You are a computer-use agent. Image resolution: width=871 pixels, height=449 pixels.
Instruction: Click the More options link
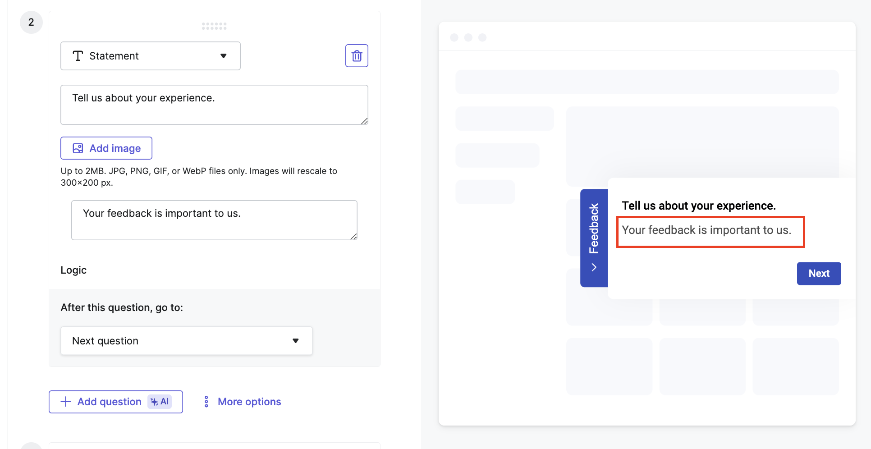pyautogui.click(x=249, y=402)
